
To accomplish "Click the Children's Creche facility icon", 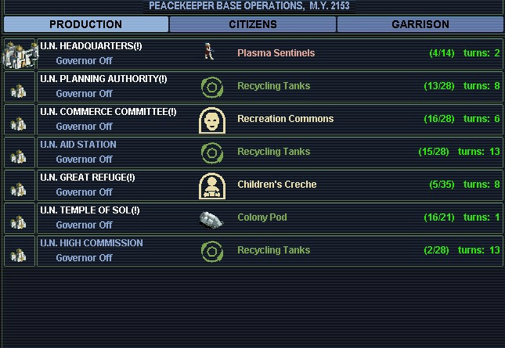I will [211, 185].
